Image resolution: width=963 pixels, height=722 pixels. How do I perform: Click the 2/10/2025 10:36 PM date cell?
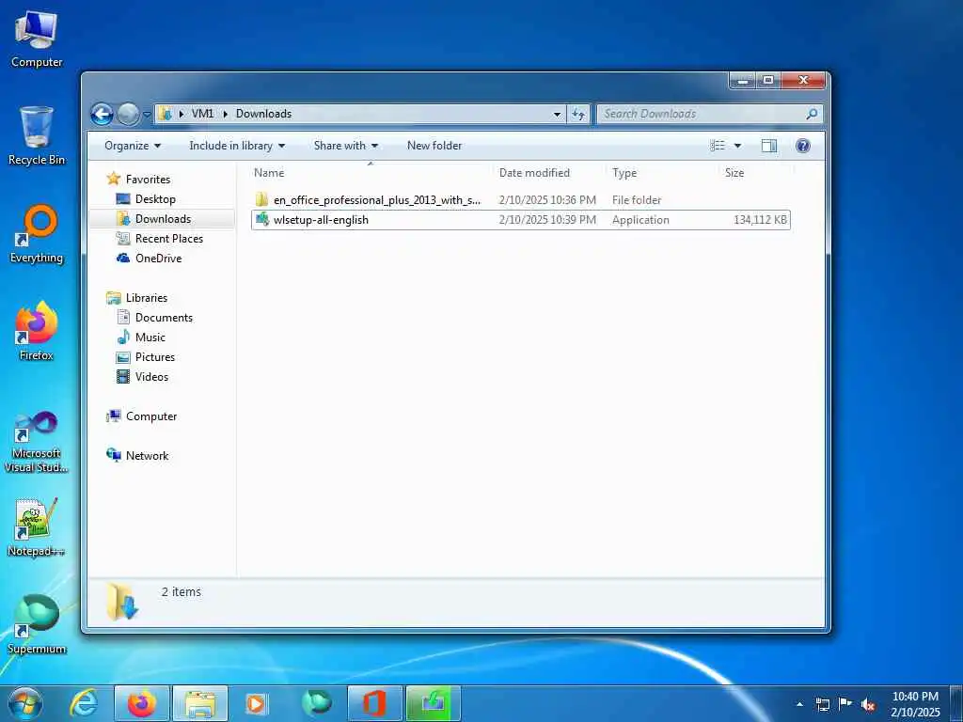[547, 200]
